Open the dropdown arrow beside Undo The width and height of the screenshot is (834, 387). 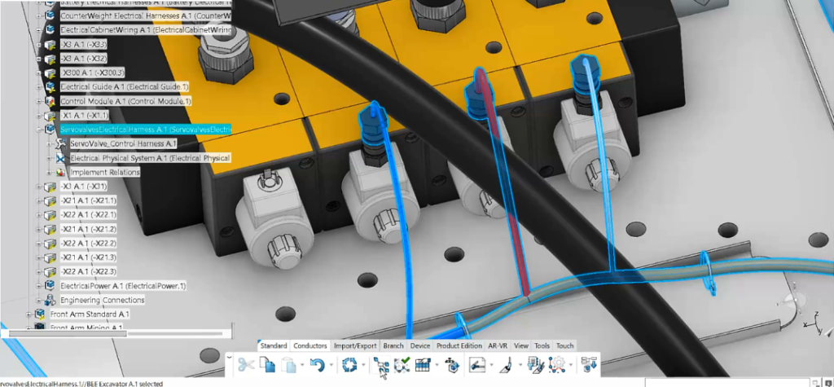331,365
